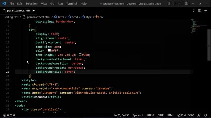Click CRLF end-of-line status item
Screen dimensions: 211x118
tap(161, 115)
